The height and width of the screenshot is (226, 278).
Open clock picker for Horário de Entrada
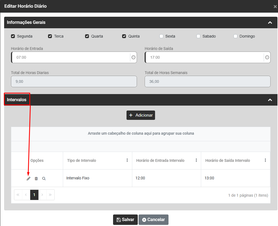133,58
